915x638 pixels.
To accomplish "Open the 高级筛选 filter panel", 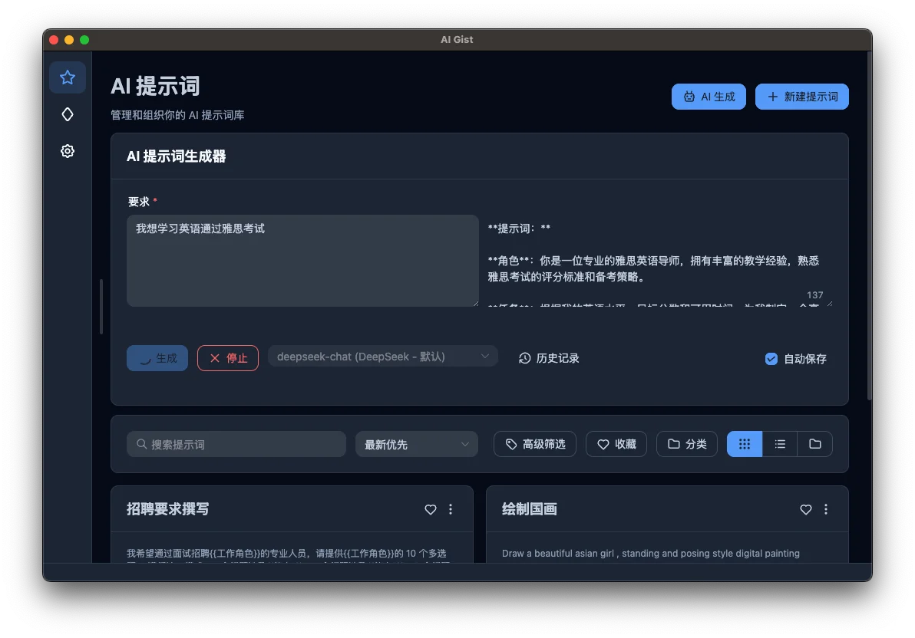I will (x=534, y=443).
